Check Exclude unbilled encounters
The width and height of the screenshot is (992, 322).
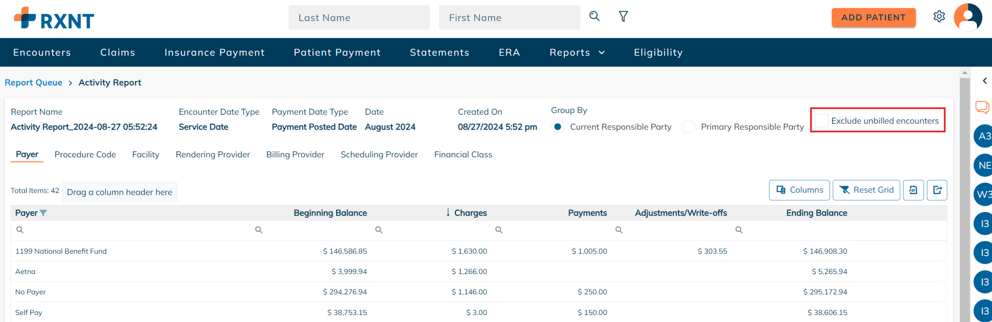click(x=821, y=121)
